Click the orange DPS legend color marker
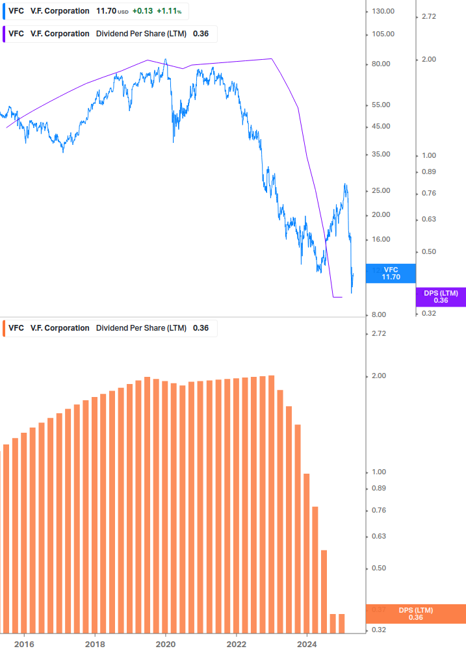 tap(4, 328)
